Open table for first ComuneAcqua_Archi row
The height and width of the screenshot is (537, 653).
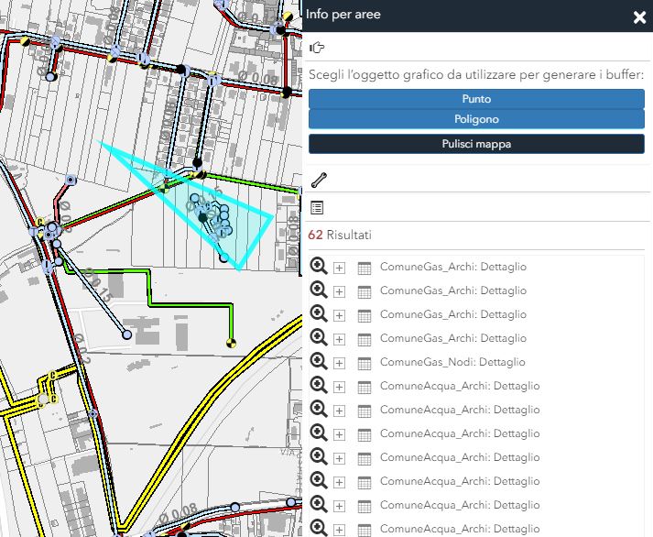click(365, 387)
